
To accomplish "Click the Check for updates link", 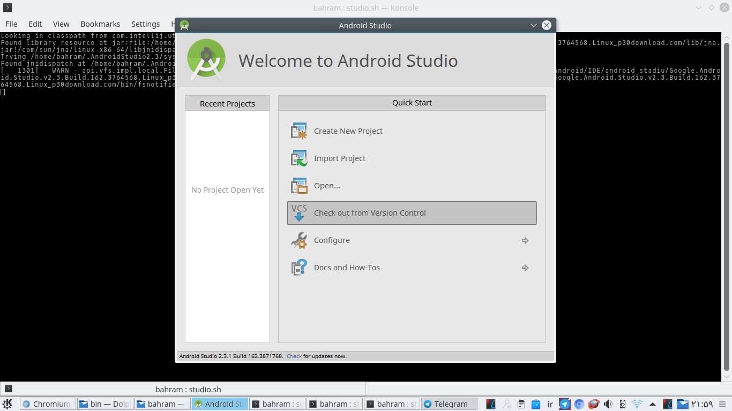I will (x=294, y=356).
